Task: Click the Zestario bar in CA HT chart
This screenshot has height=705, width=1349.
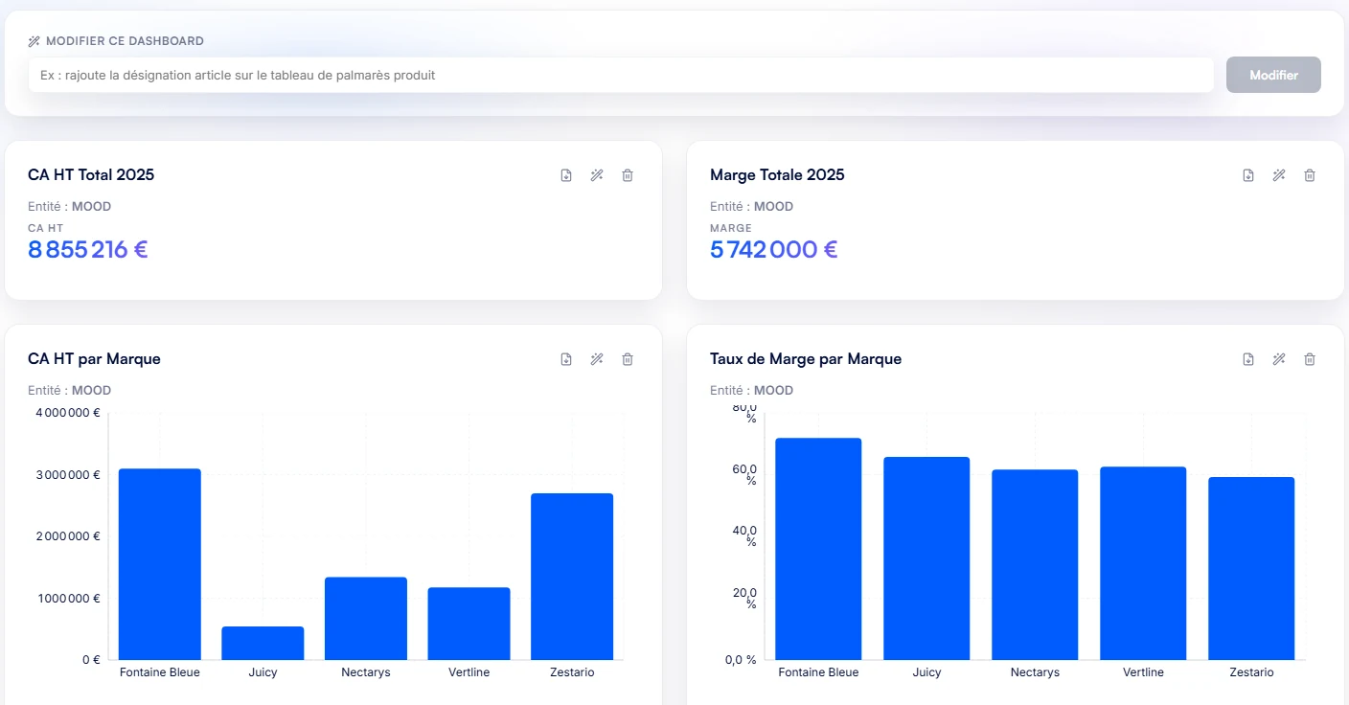Action: click(572, 577)
